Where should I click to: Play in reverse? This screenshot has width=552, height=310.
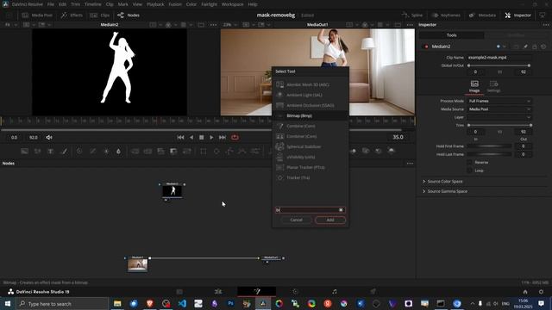191,138
